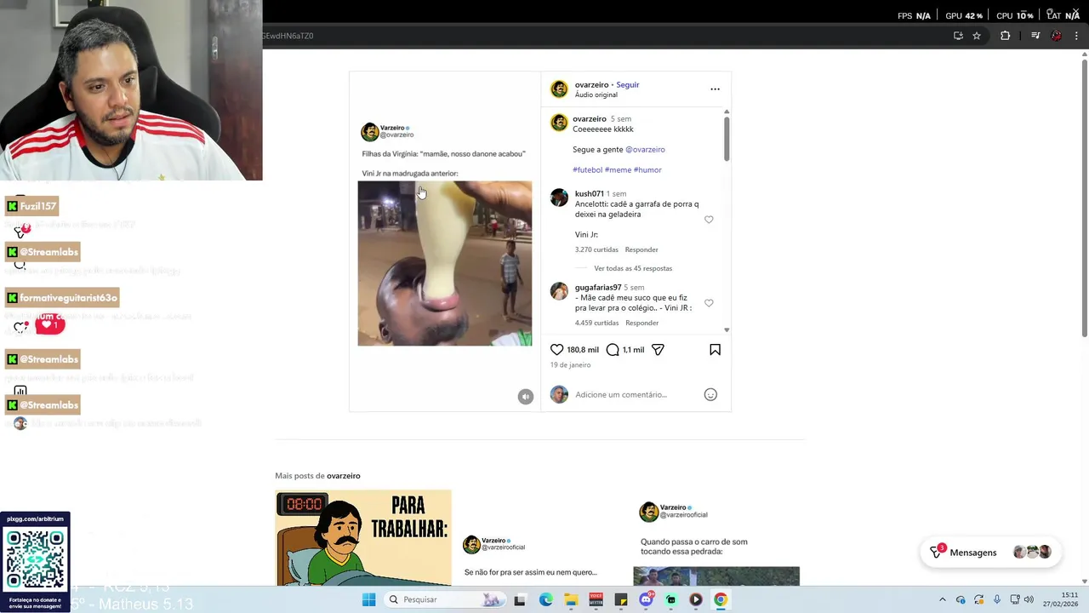Open the Chrome three-dot menu
Viewport: 1089px width, 613px height.
(x=1077, y=36)
